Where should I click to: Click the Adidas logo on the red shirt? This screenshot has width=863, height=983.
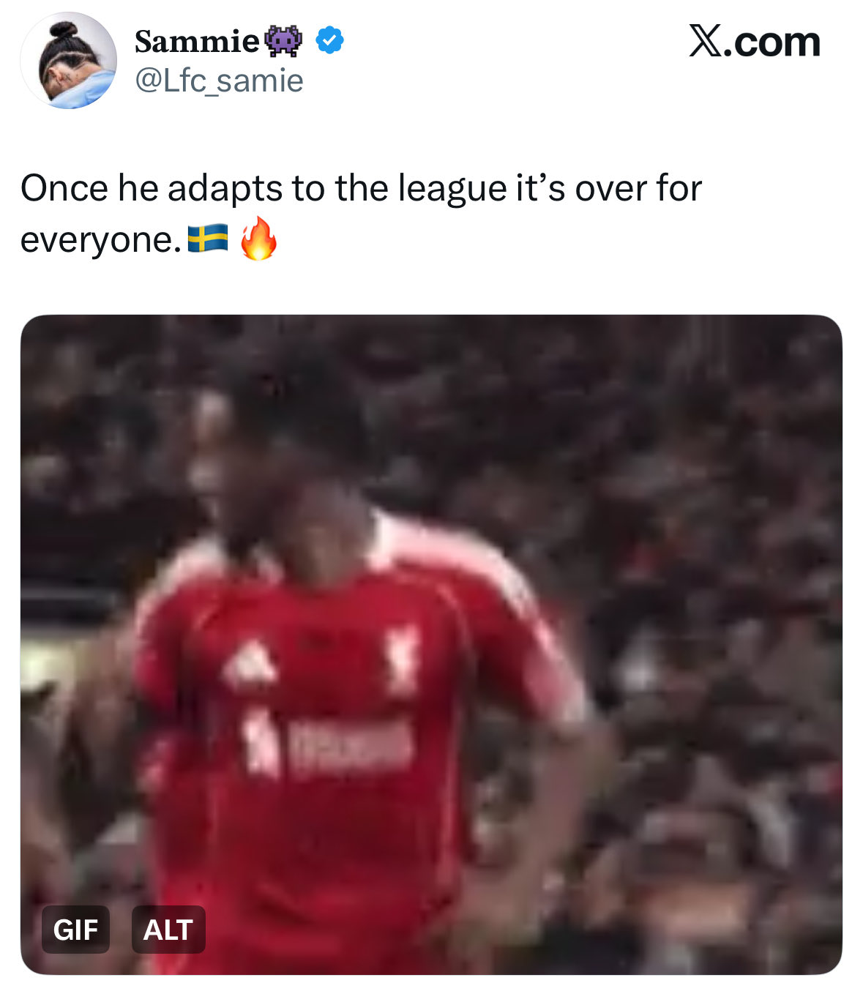[x=251, y=662]
